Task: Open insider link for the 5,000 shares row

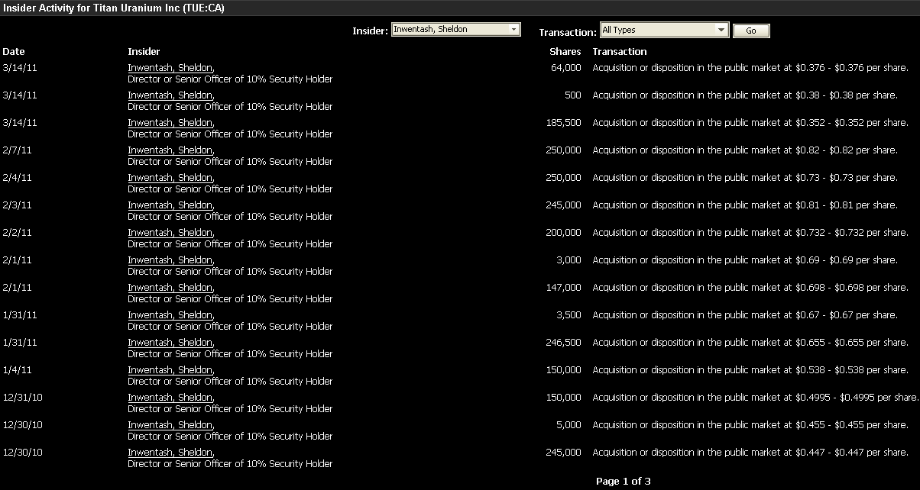Action: (170, 425)
